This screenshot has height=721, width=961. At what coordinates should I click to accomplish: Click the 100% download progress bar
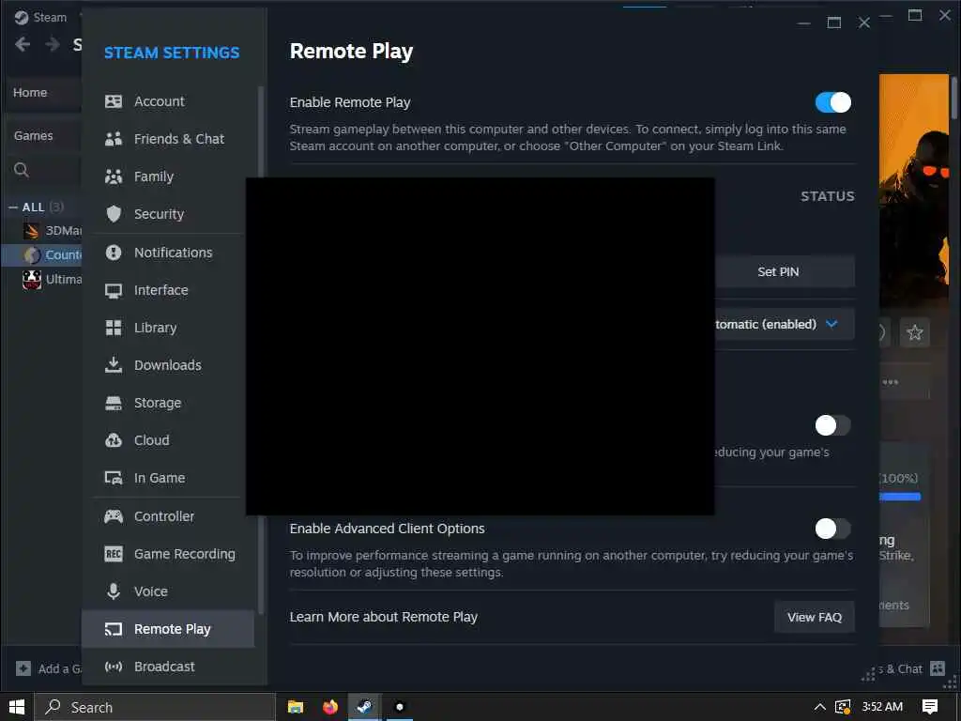point(900,497)
